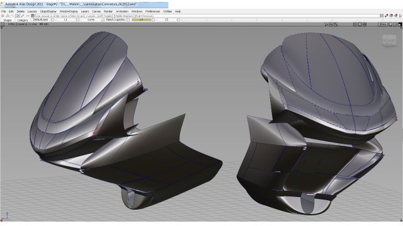Select layer L1 in layer bar
Screen dimensions: 403x226
tap(65, 19)
